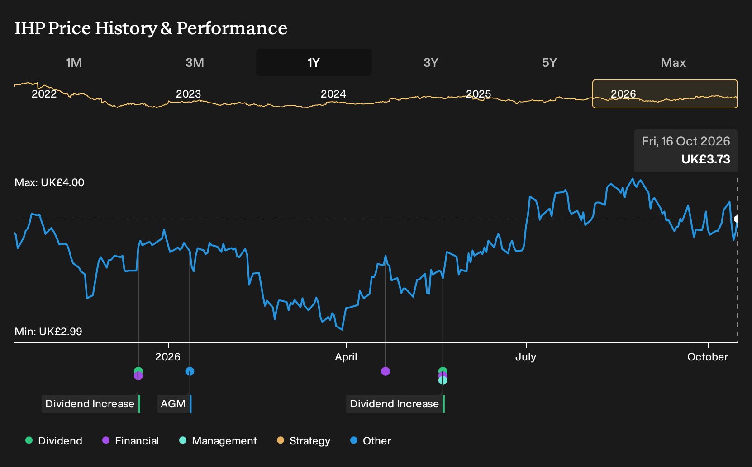752x467 pixels.
Task: Click the white current-price point on chart
Action: (x=737, y=219)
